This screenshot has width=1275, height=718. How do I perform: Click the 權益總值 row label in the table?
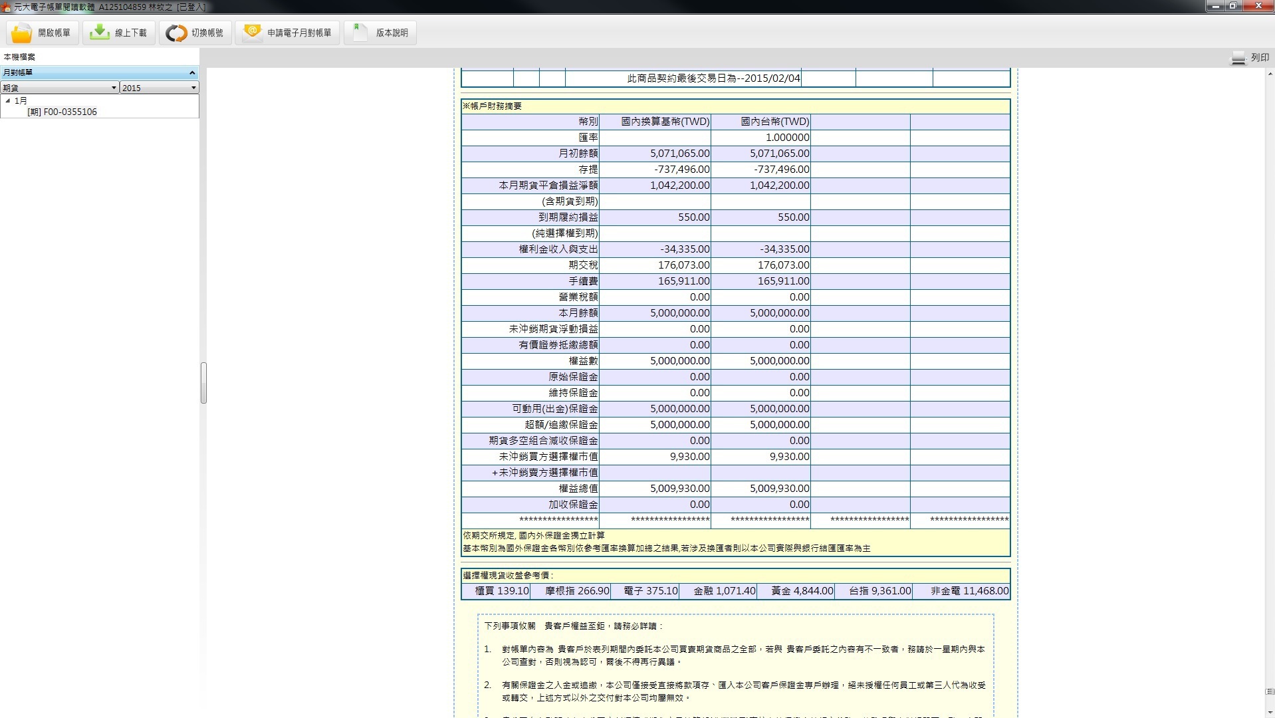pyautogui.click(x=578, y=489)
